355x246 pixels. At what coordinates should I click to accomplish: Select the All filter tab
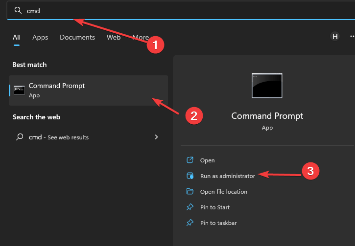[17, 37]
